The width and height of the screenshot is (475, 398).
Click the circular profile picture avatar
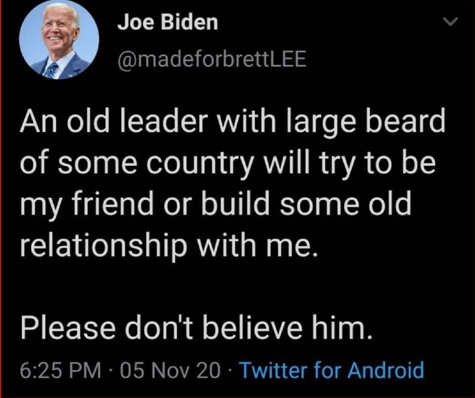(x=59, y=39)
